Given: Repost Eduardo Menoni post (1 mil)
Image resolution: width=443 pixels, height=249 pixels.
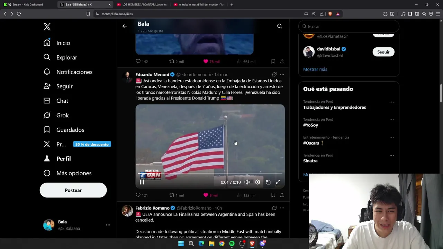Looking at the screenshot, I should [176, 195].
